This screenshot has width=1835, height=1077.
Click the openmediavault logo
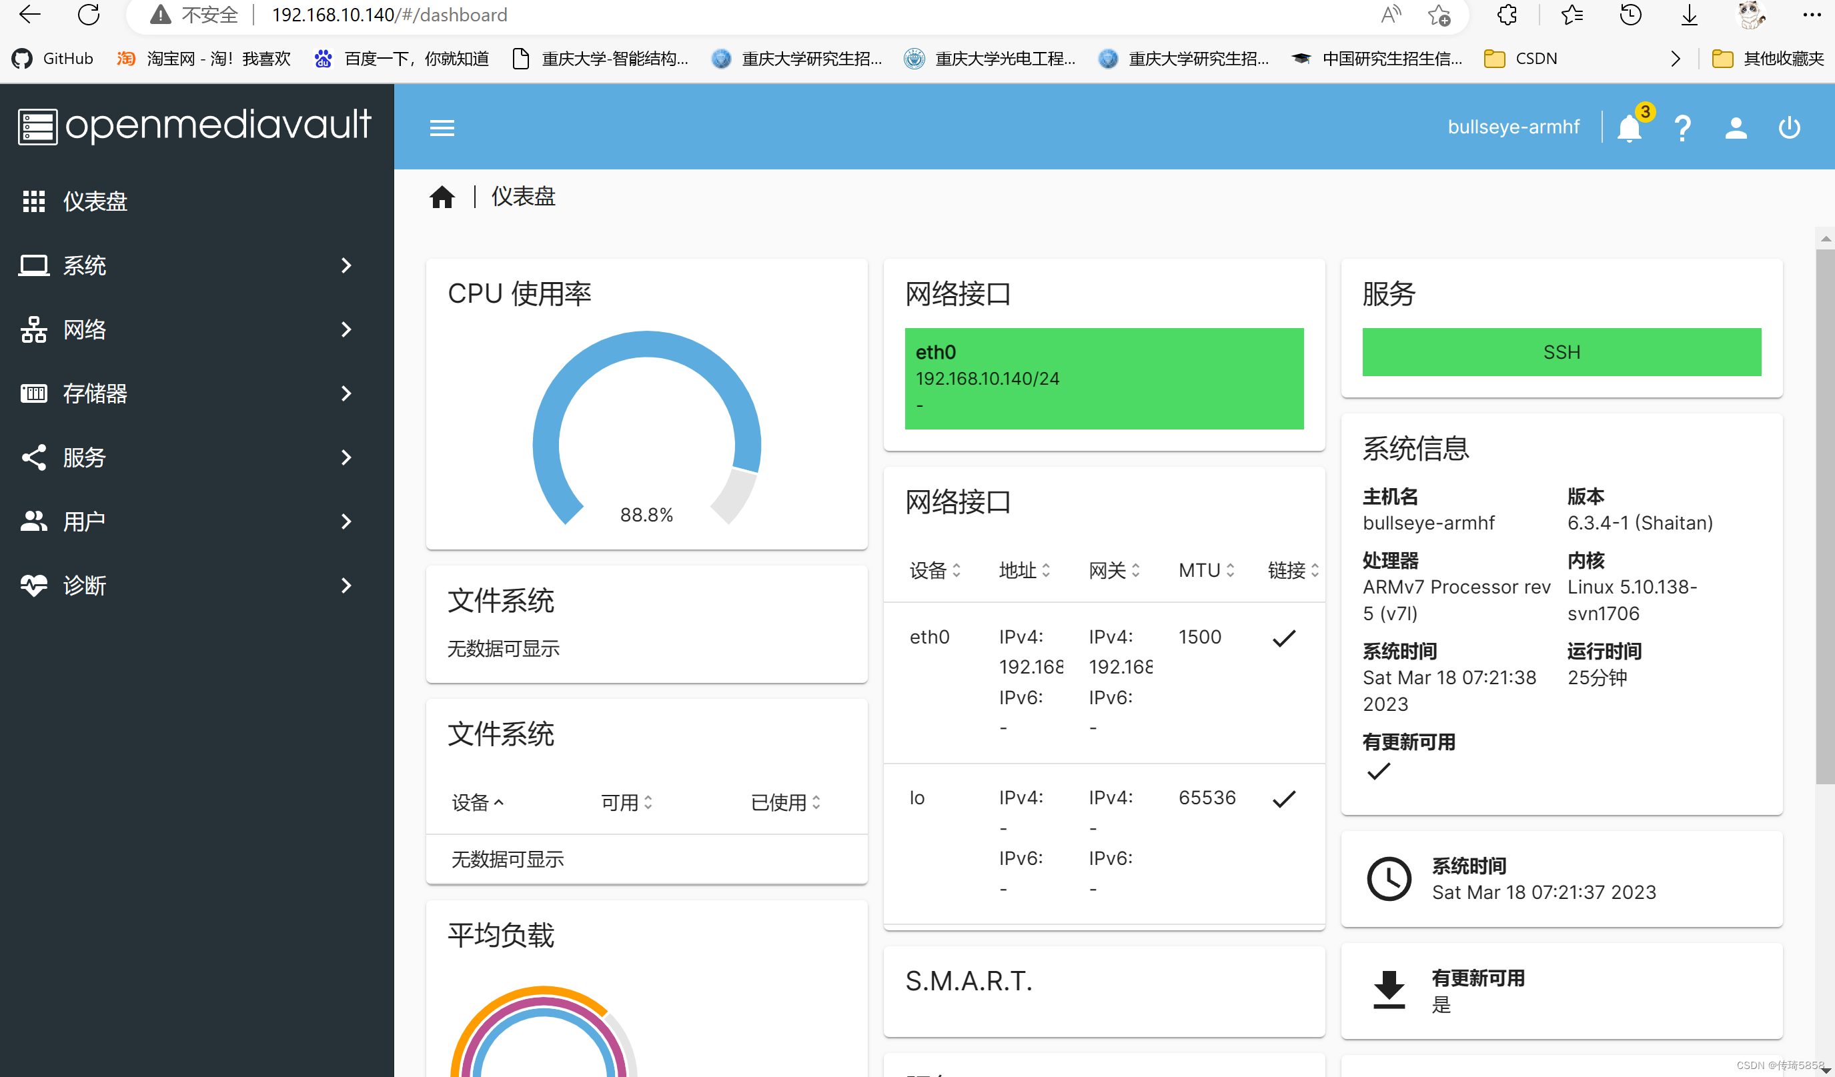195,125
